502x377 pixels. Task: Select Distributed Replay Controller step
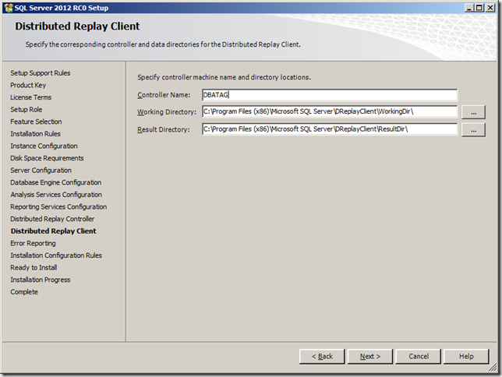52,219
